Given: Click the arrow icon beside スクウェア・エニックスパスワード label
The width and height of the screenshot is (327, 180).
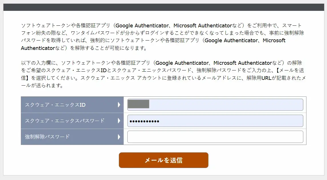Looking at the screenshot, I should click(x=119, y=121).
